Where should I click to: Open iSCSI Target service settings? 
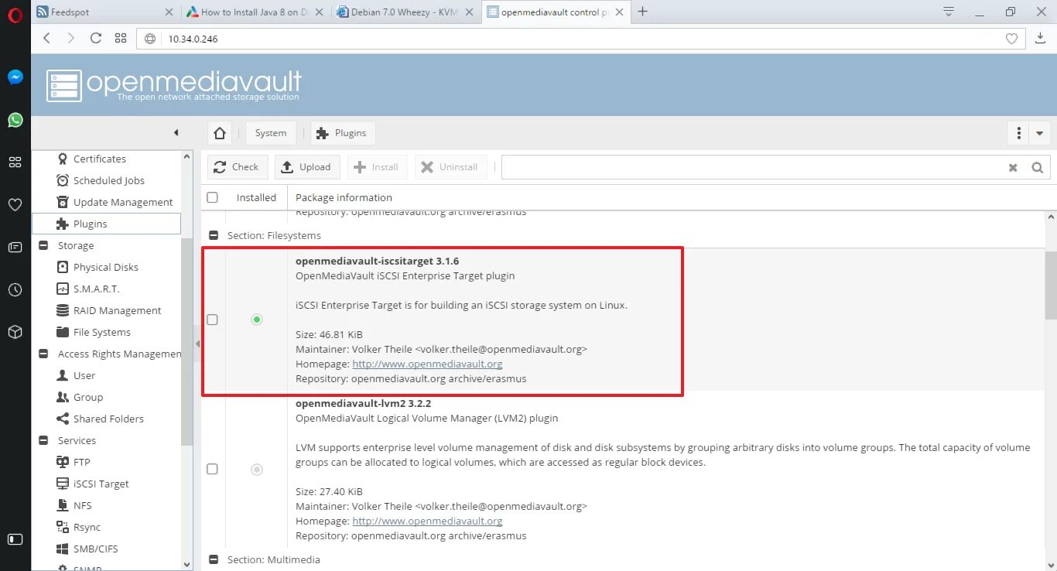[101, 484]
